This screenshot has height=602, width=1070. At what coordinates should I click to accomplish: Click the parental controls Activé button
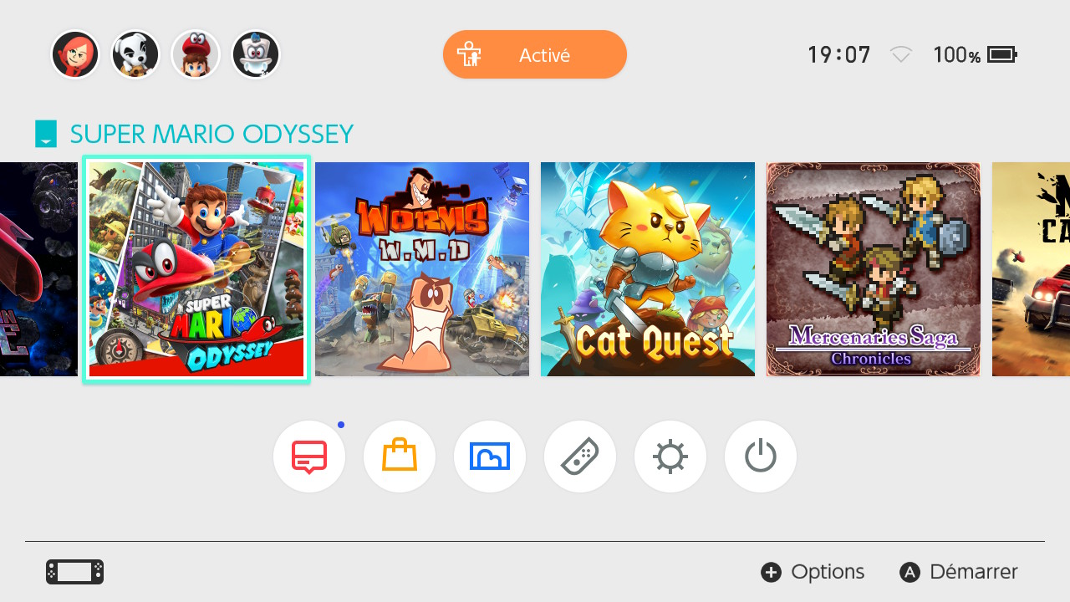point(535,54)
